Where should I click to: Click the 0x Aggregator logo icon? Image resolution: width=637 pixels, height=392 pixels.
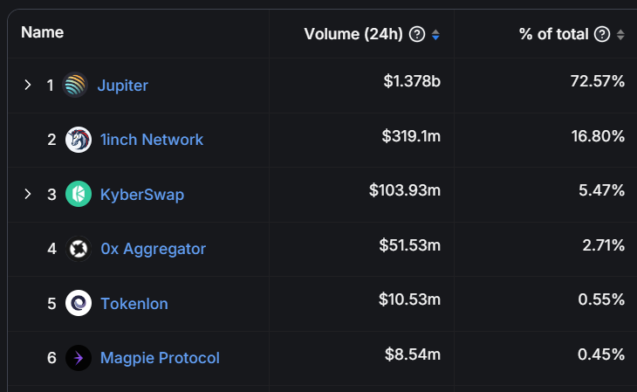pyautogui.click(x=79, y=249)
